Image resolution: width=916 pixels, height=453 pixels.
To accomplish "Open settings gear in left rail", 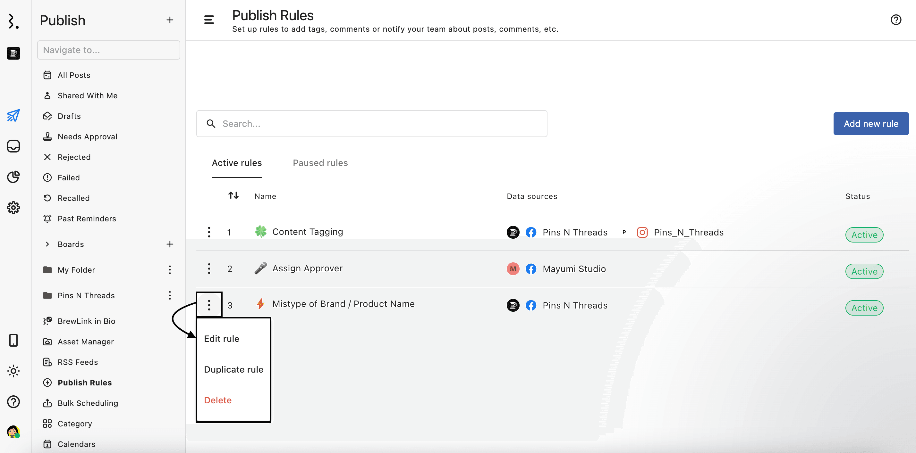I will pyautogui.click(x=13, y=208).
